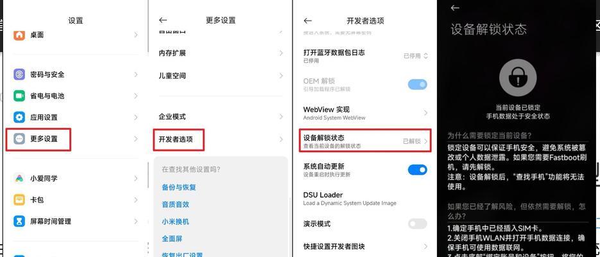Tap the 密码与安全 fingerprint icon
The width and height of the screenshot is (600, 257).
coord(19,75)
